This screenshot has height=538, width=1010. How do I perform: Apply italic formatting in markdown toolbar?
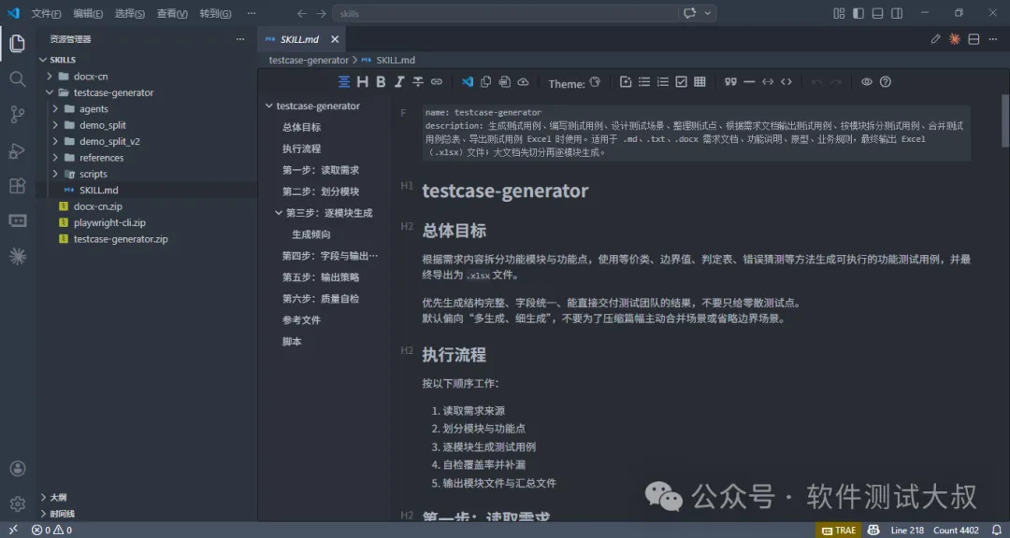[399, 82]
